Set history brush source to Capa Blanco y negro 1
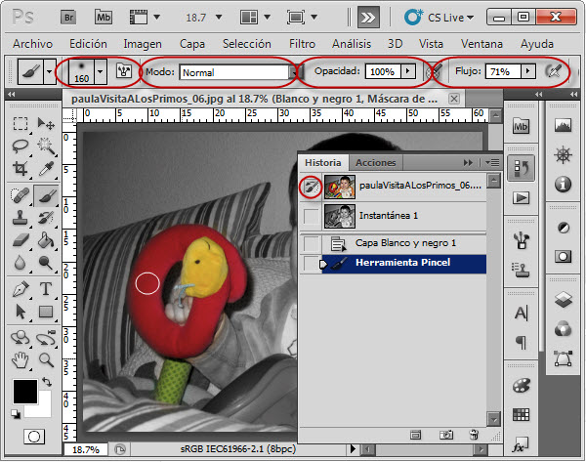 click(312, 244)
